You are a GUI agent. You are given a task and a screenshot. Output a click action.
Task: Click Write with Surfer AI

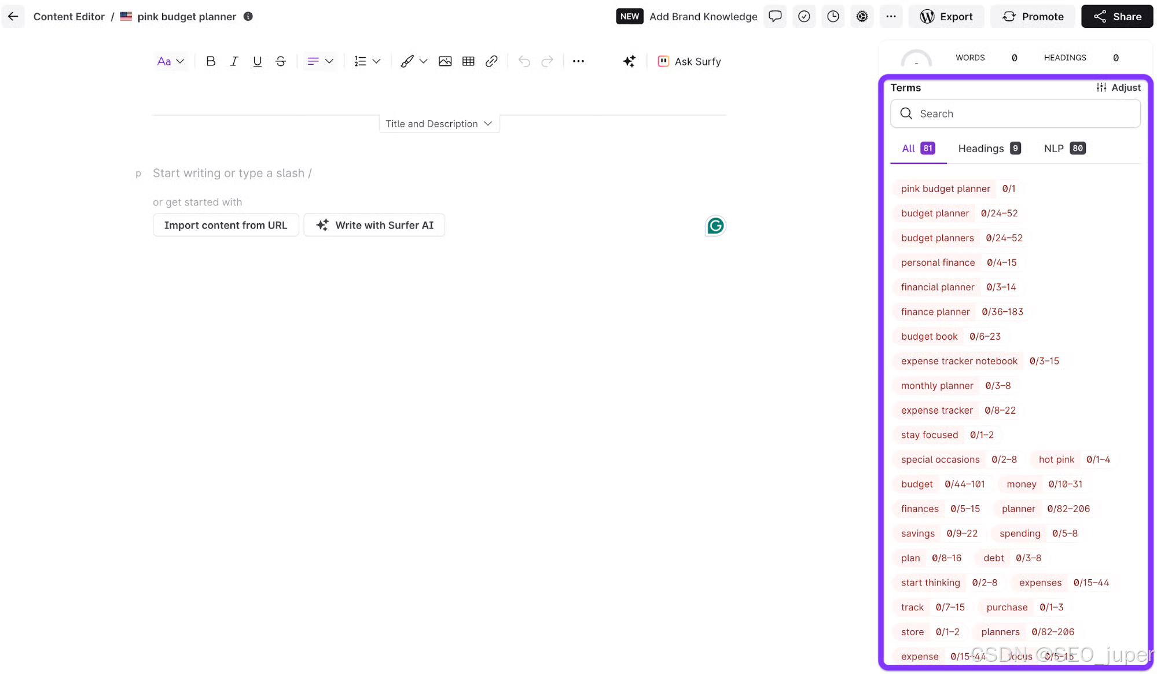(x=374, y=225)
